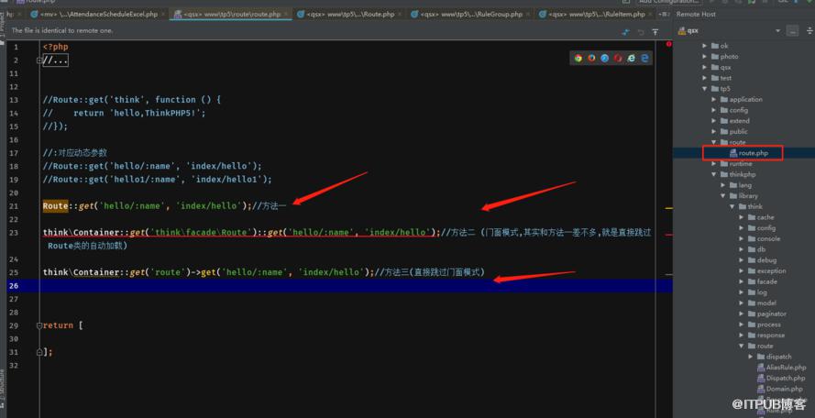Screen dimensions: 815x418
Task: Click the 'identical to remote' notification text
Action: pos(61,30)
